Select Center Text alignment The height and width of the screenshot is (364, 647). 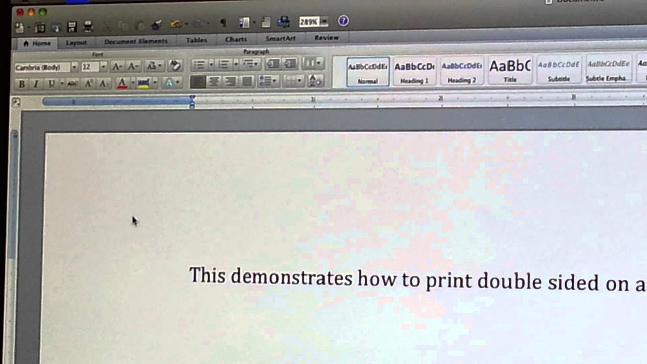pos(214,81)
